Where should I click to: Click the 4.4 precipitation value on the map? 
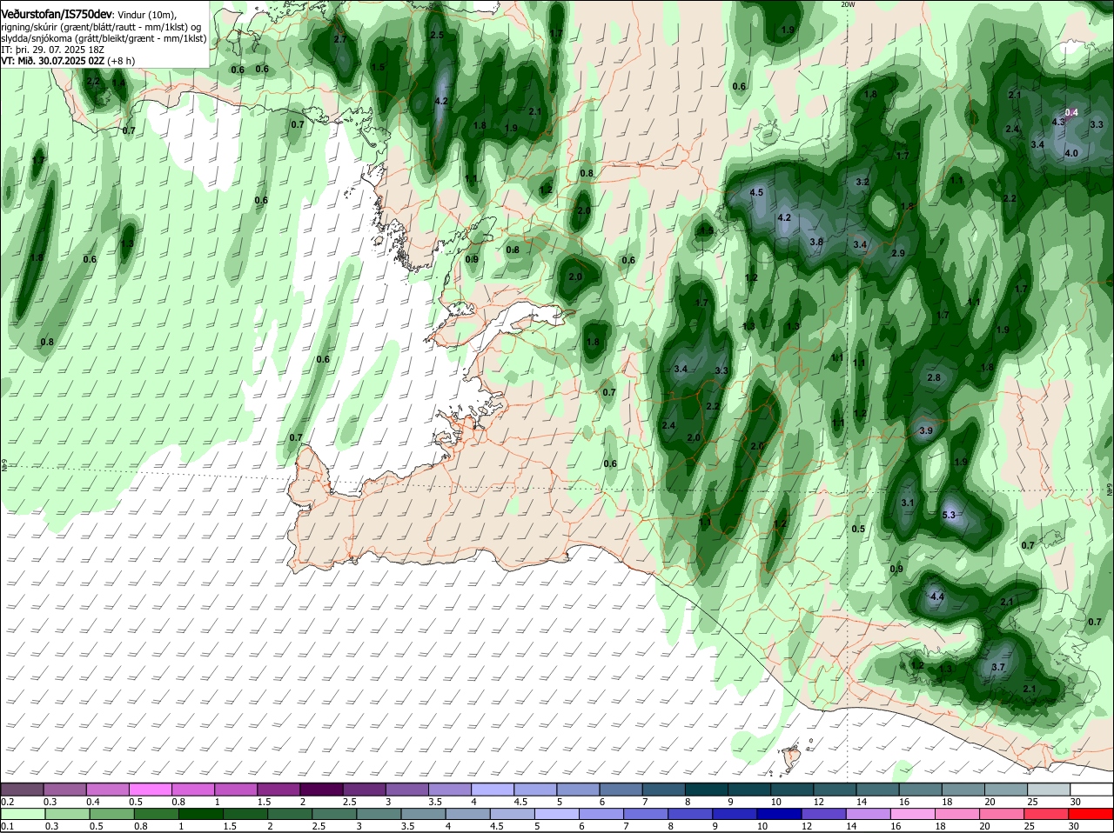pos(937,596)
